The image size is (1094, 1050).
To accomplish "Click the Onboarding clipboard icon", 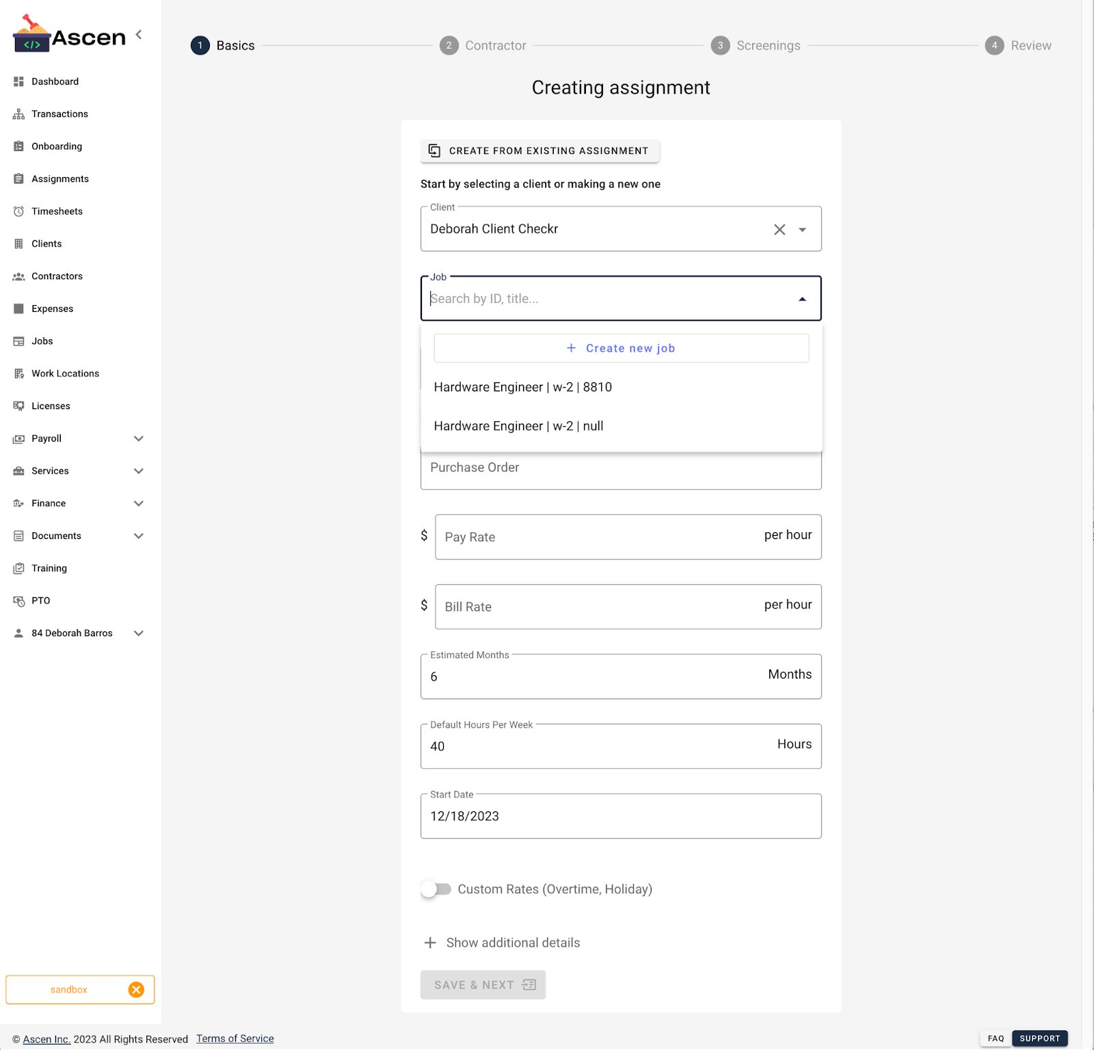I will coord(18,146).
